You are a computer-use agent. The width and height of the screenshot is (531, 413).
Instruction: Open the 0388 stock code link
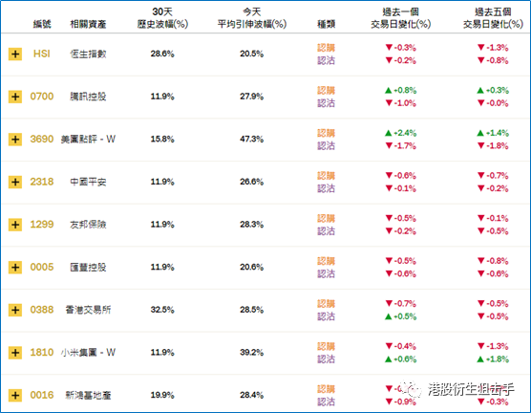pyautogui.click(x=42, y=310)
